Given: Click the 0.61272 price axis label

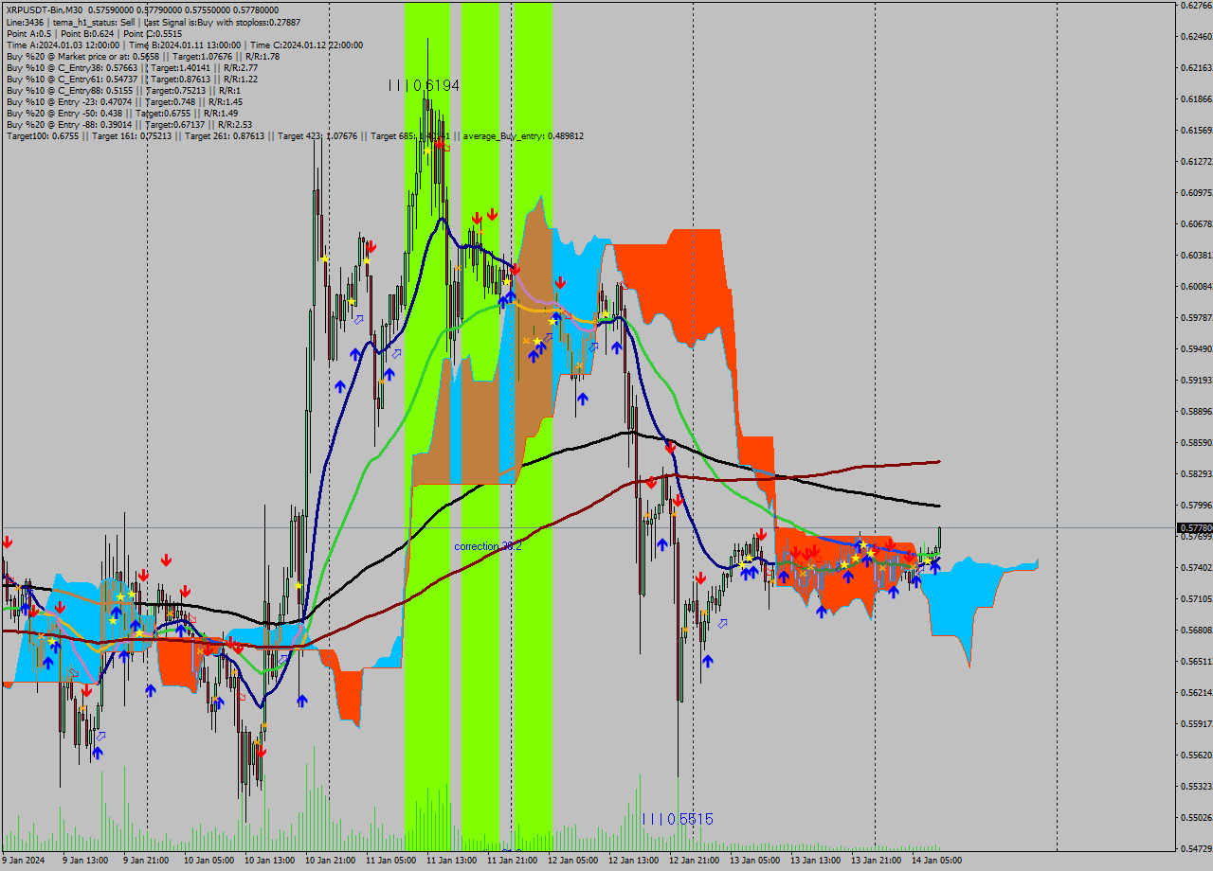Looking at the screenshot, I should 1196,162.
